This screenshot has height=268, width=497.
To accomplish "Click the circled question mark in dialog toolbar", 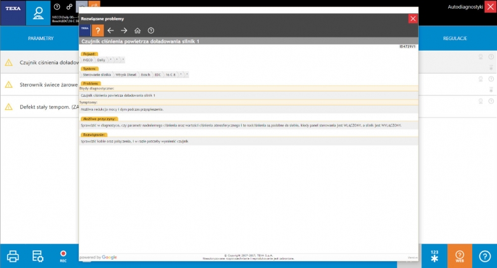I will [x=151, y=30].
